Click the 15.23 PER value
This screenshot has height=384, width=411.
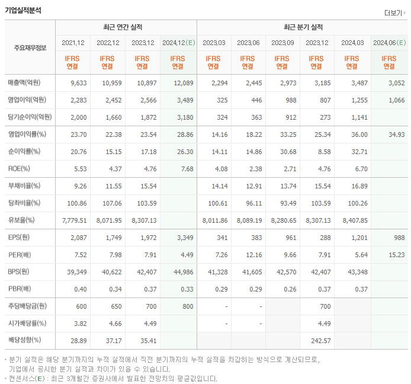pos(397,255)
